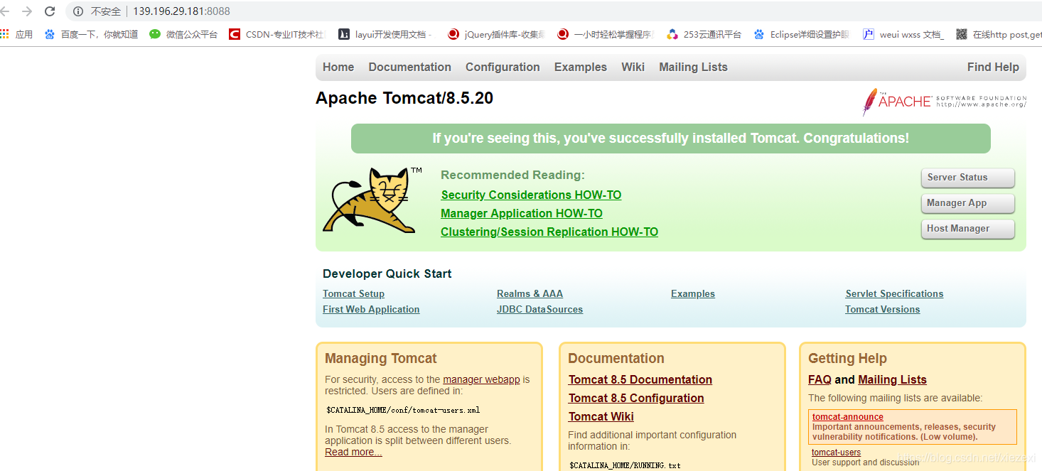This screenshot has height=471, width=1042.
Task: Open the JDBC DataSources link
Action: pos(539,309)
